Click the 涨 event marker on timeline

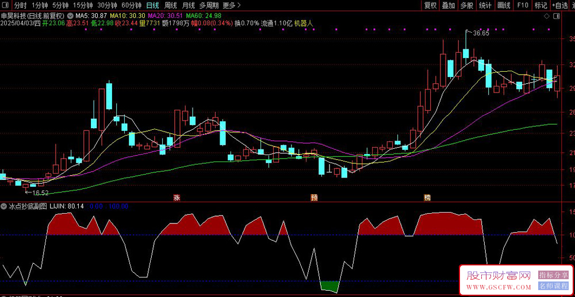point(177,198)
